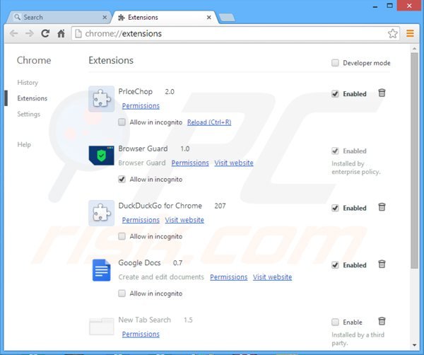Check Enable for New Tab Search
The image size is (424, 355).
(x=335, y=322)
